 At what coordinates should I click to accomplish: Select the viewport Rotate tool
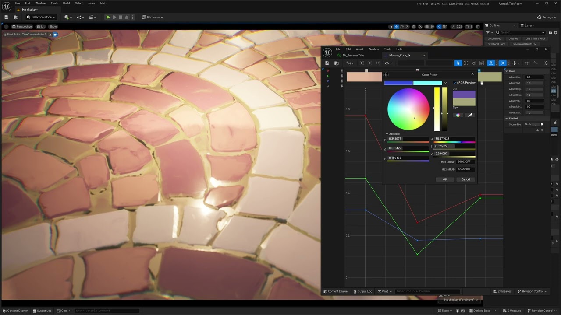click(x=402, y=27)
